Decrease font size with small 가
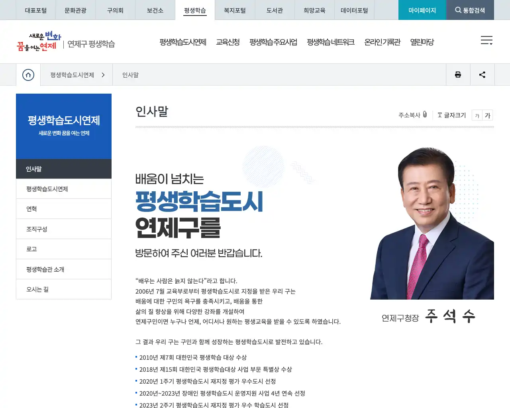 tap(477, 116)
